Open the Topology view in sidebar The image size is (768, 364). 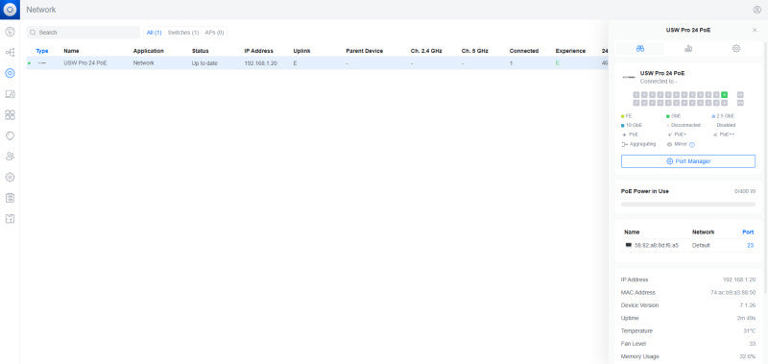coord(10,53)
